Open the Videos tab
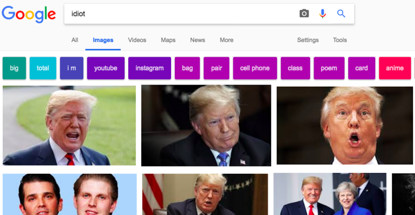The height and width of the screenshot is (215, 415). point(137,40)
